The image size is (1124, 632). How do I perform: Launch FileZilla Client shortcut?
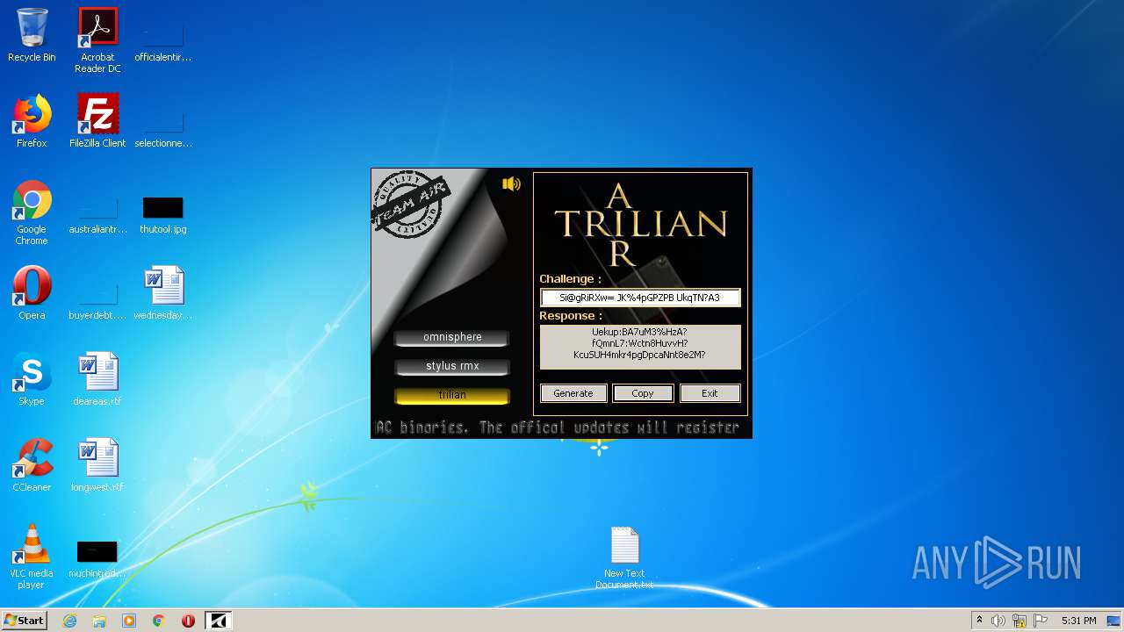(x=97, y=121)
